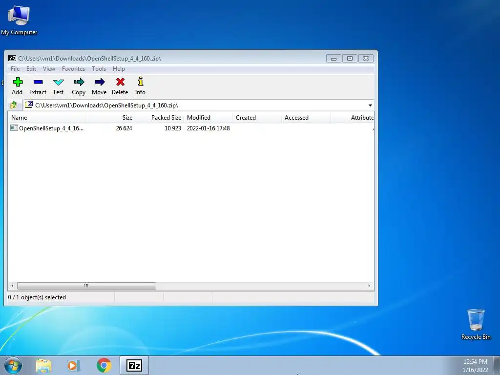Open the Tools menu

(x=99, y=69)
